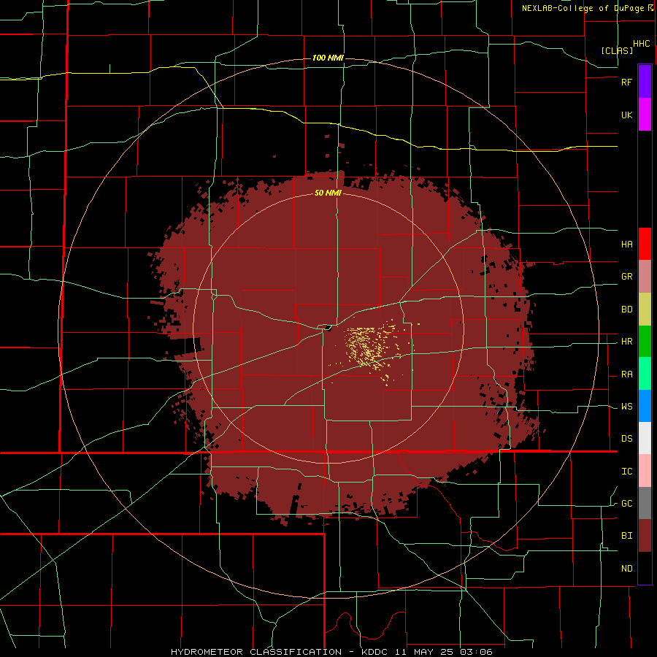657x657 pixels.
Task: Click the WS blue legend swatch
Action: coord(645,406)
